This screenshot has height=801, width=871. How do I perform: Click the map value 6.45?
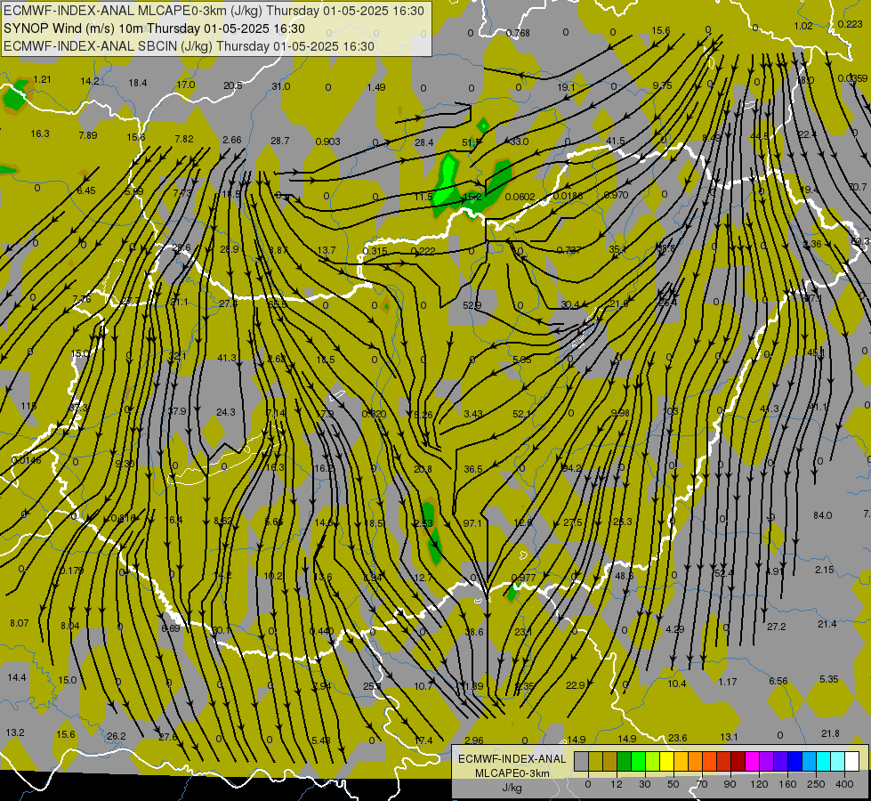pos(86,190)
